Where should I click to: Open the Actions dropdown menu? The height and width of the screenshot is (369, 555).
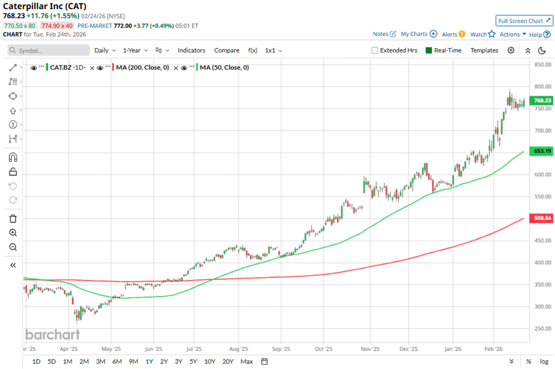pos(512,34)
